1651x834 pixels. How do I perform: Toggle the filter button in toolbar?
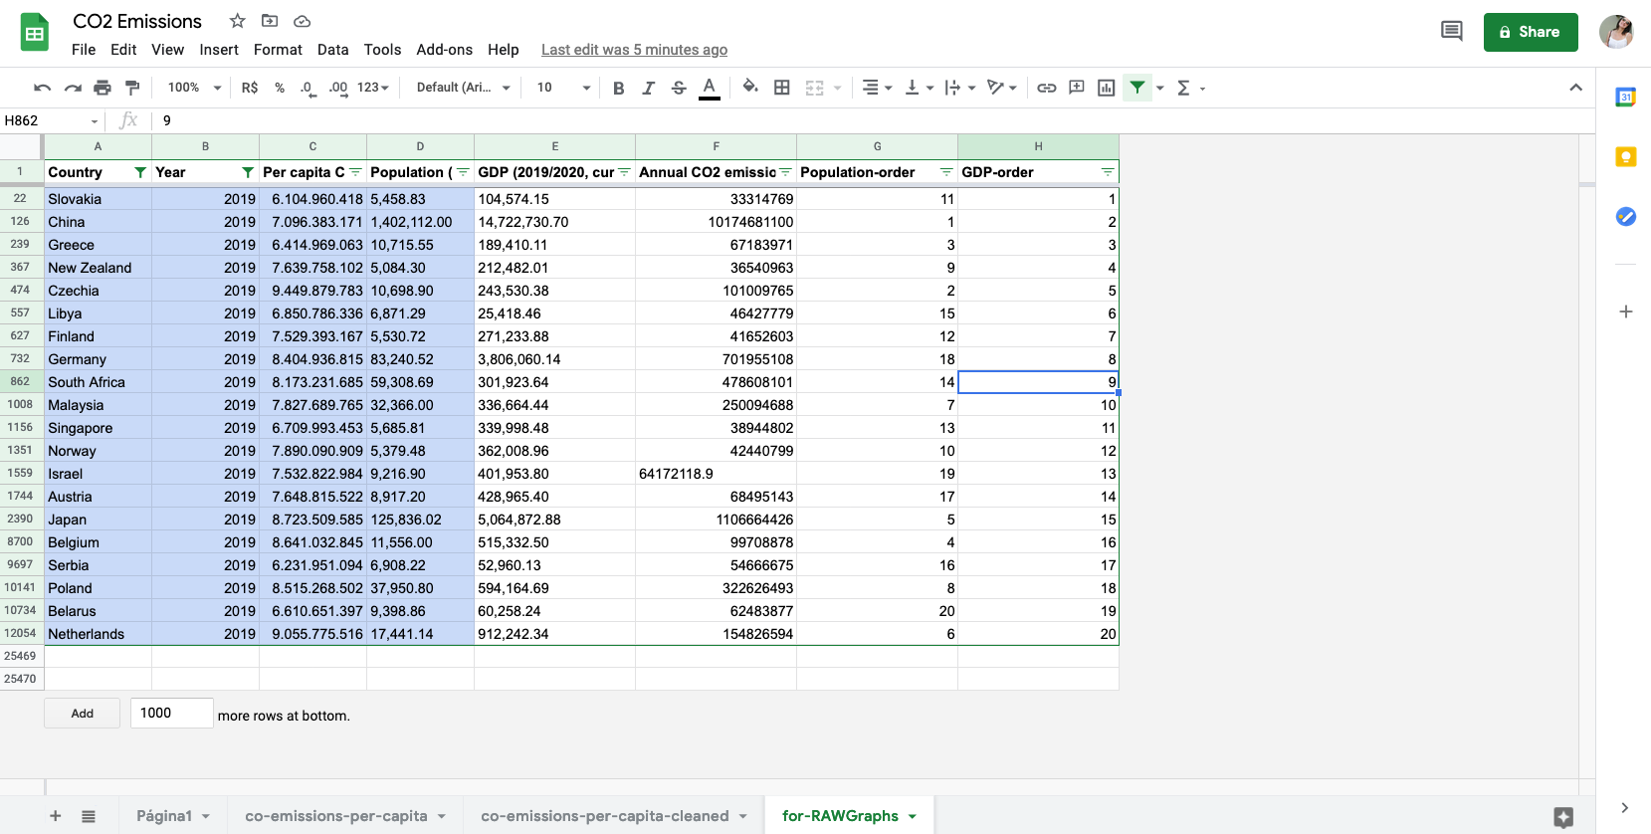click(x=1136, y=88)
